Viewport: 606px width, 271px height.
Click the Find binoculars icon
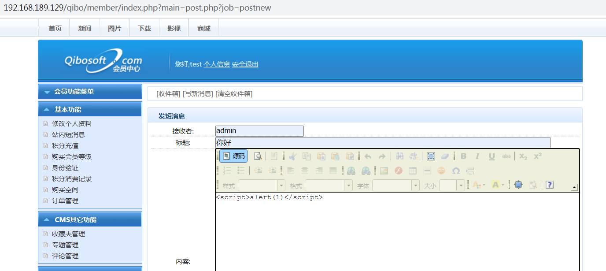399,156
